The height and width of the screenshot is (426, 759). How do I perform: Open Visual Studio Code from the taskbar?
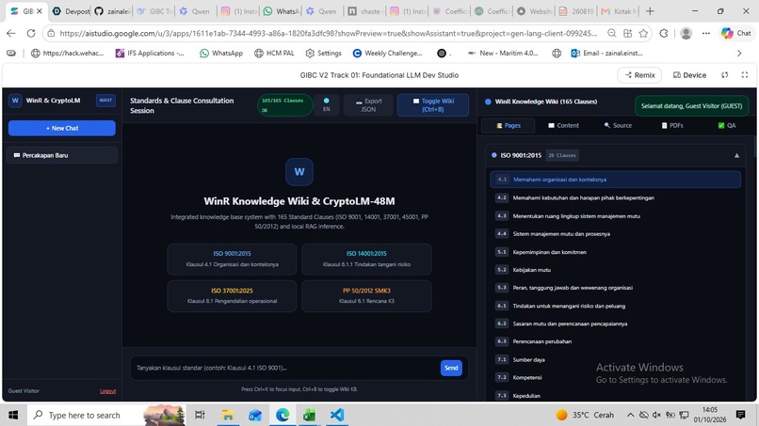[337, 415]
